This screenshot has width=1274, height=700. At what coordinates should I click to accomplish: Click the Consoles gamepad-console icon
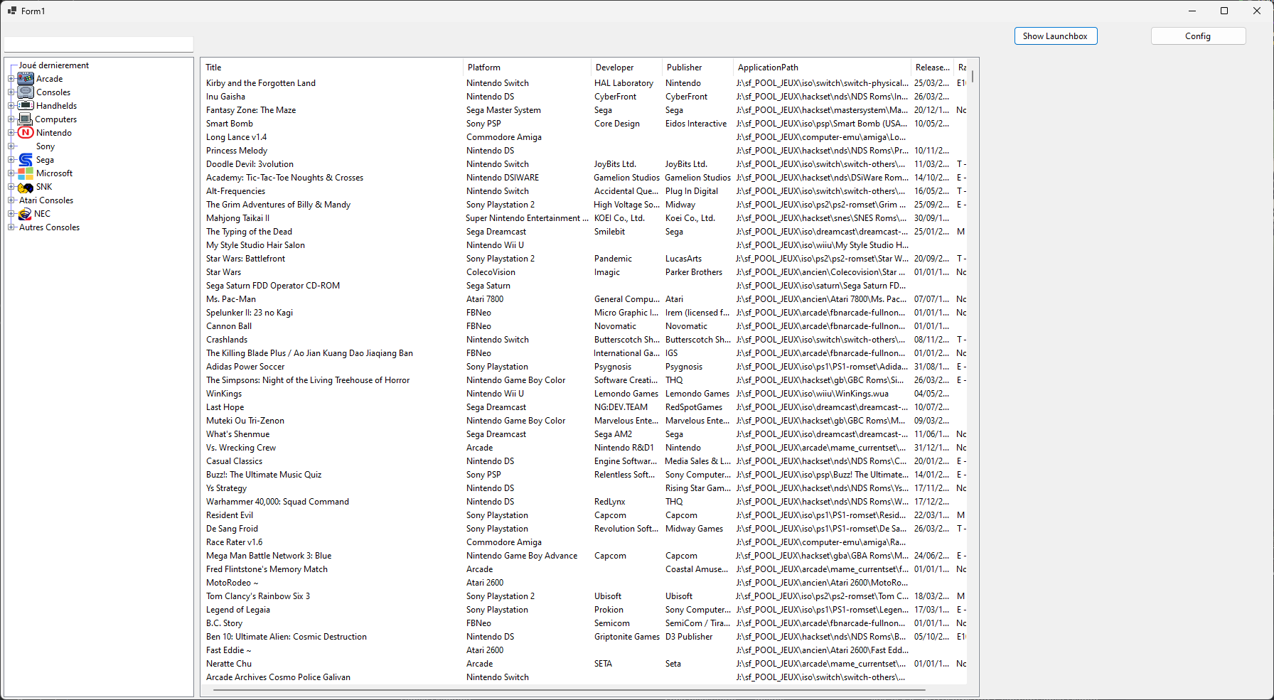click(26, 92)
